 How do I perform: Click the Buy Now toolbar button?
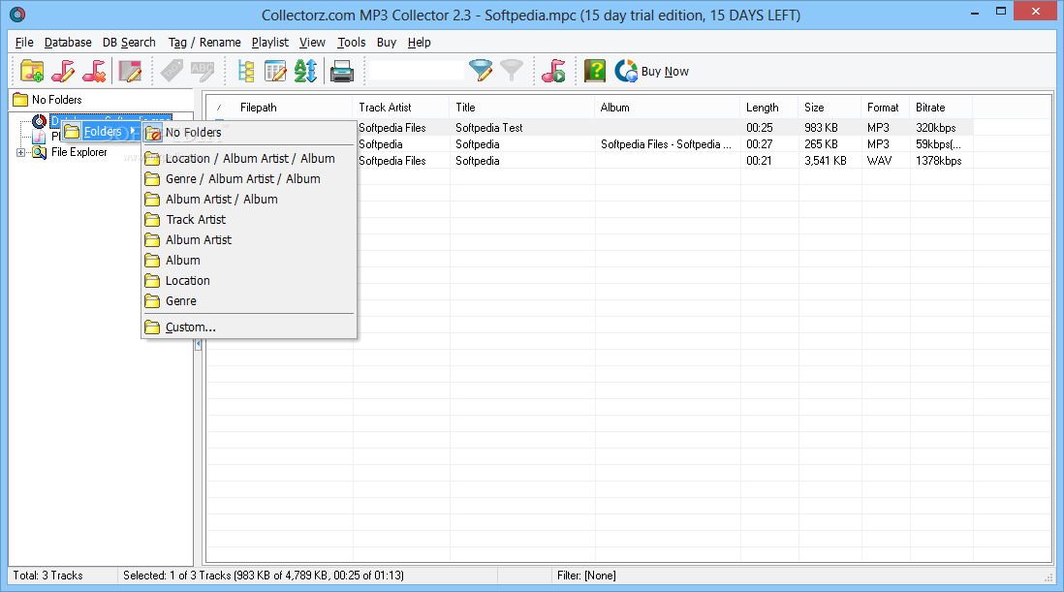click(652, 71)
